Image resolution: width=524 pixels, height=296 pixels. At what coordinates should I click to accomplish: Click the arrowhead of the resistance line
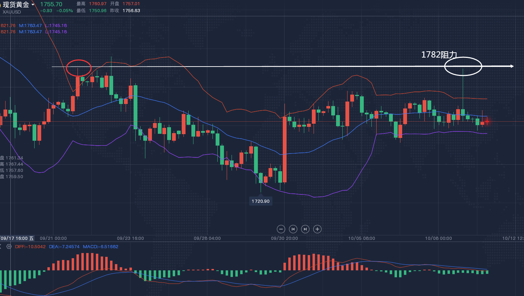(512, 66)
